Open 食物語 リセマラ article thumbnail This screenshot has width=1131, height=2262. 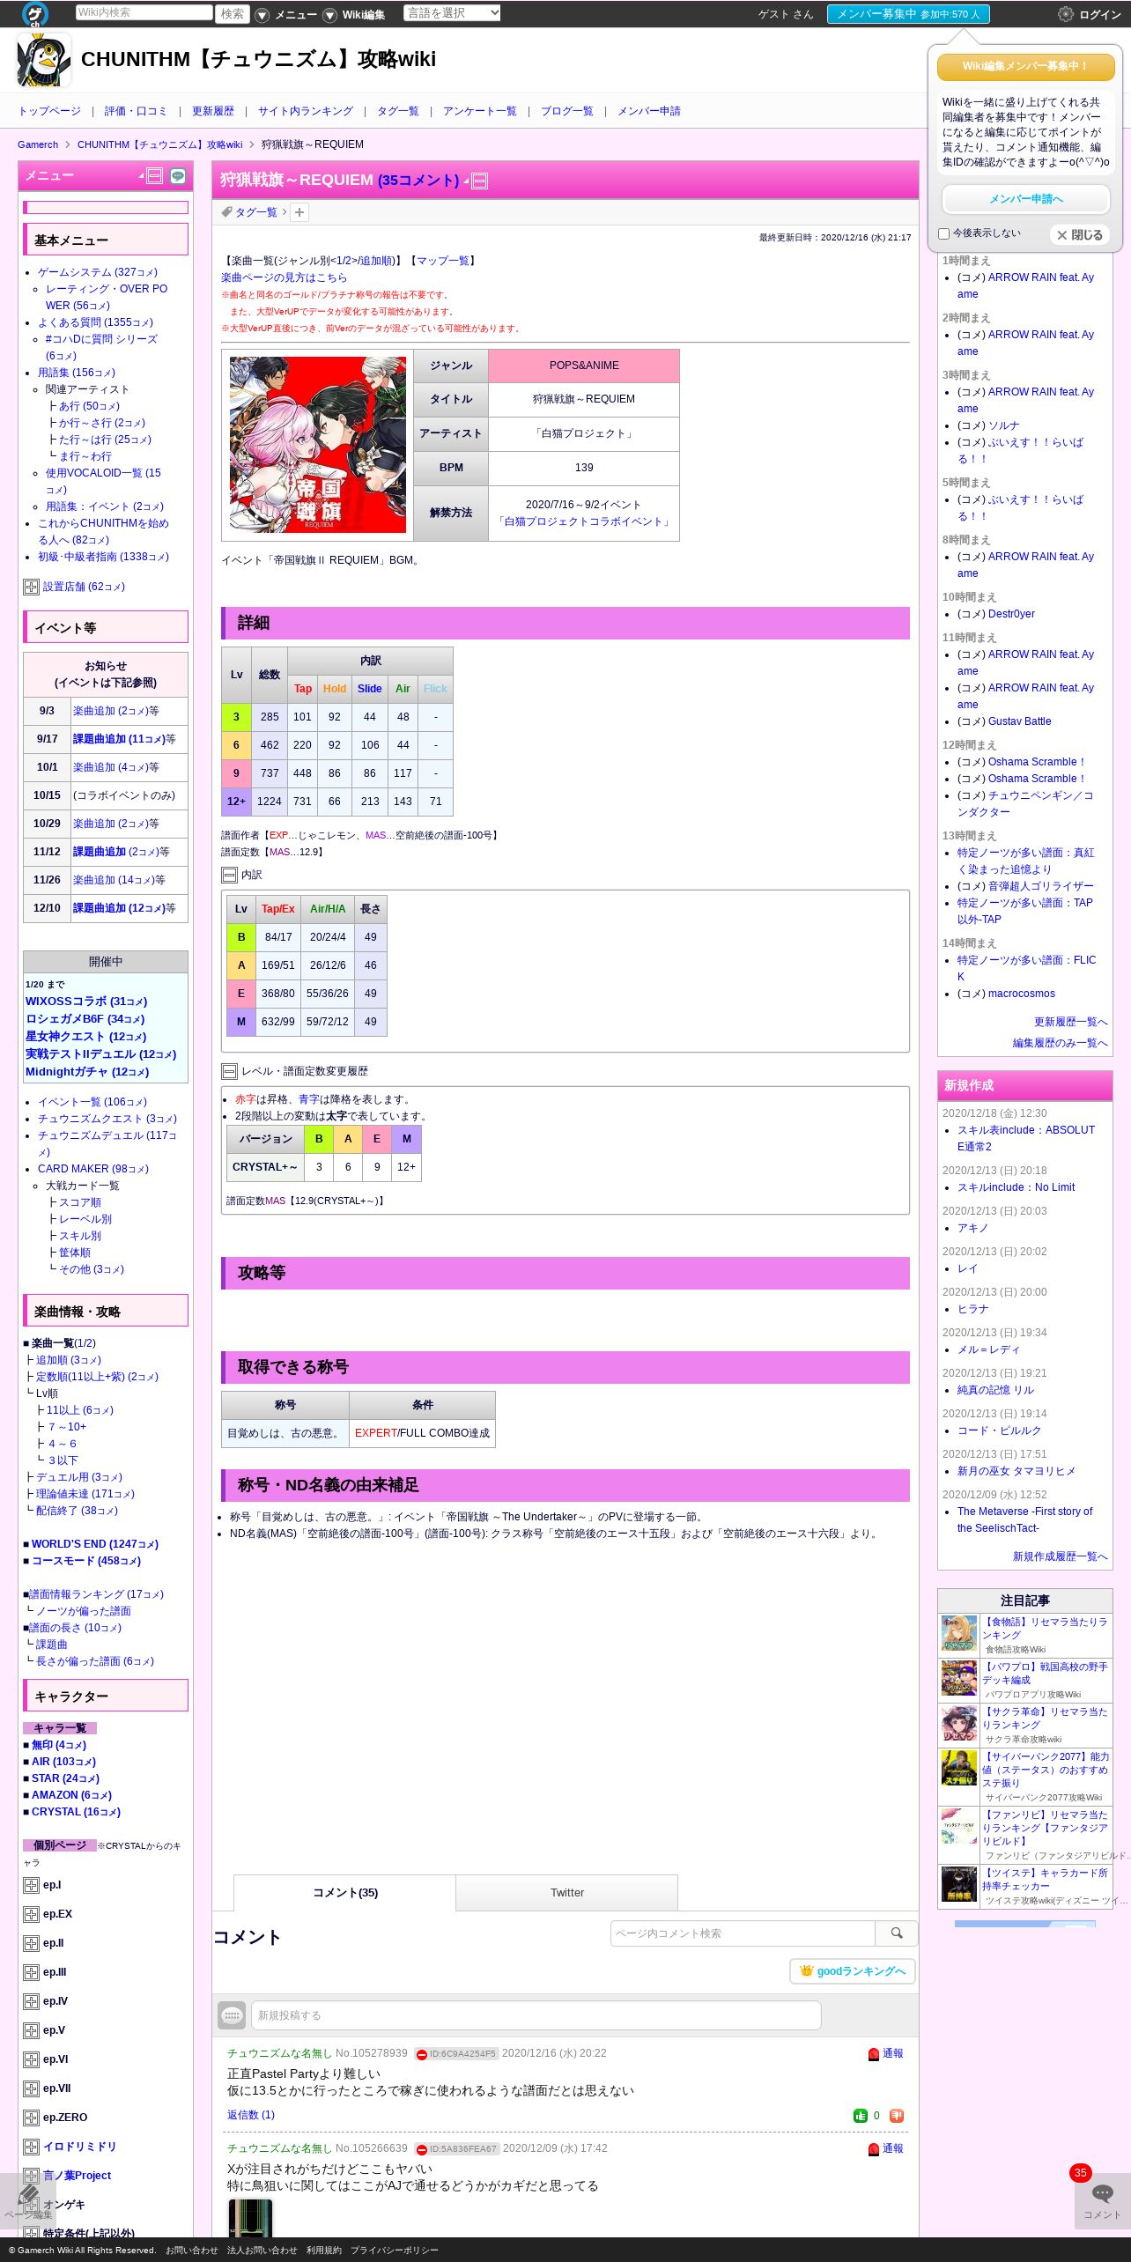959,1634
